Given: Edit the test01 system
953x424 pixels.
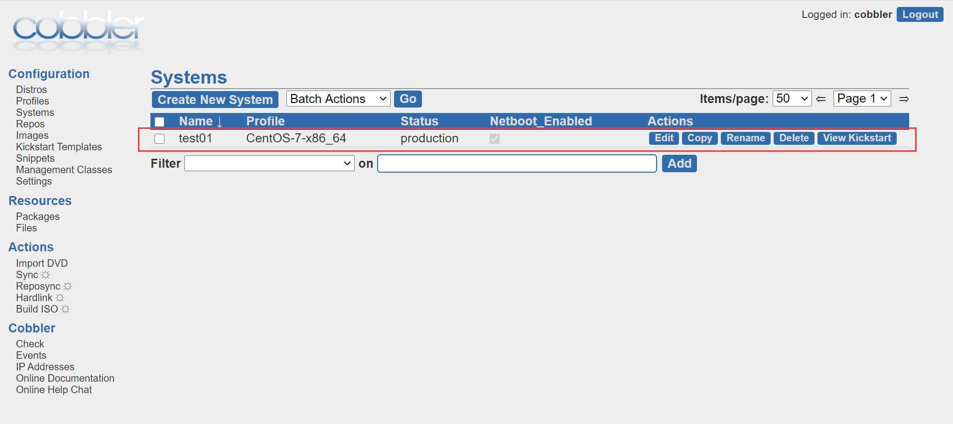Looking at the screenshot, I should [664, 138].
